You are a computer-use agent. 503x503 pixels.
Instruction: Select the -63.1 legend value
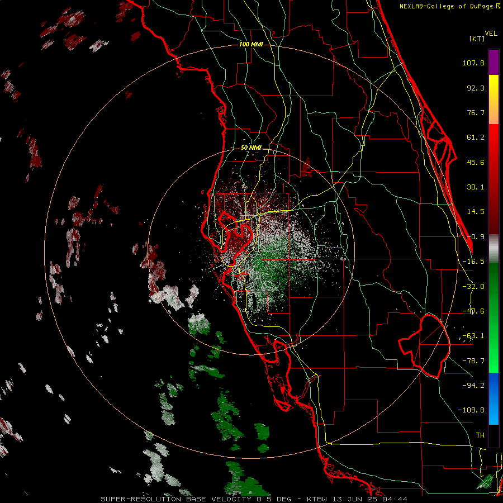[x=473, y=336]
